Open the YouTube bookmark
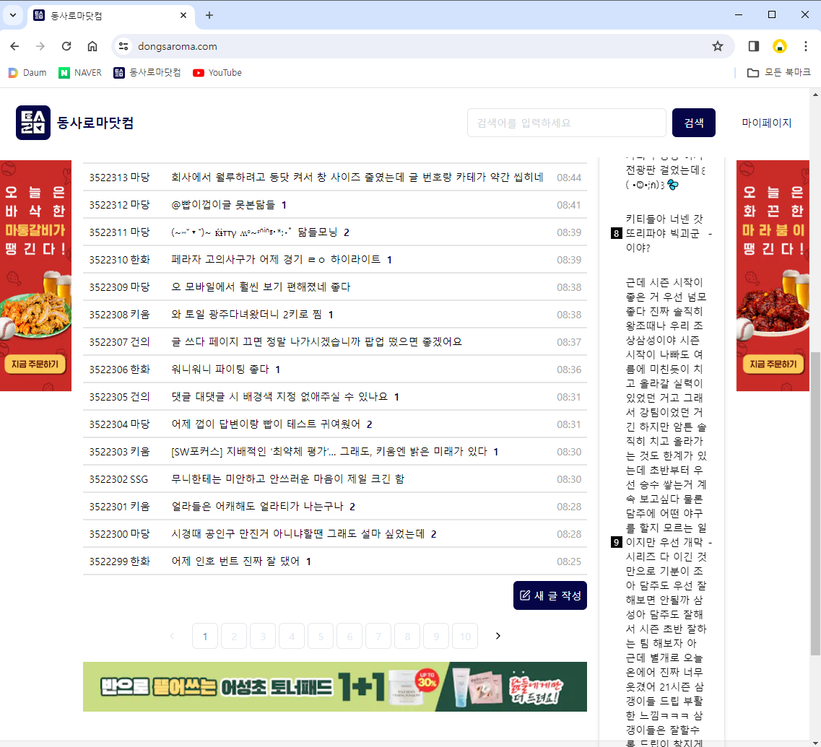This screenshot has height=747, width=821. tap(217, 73)
